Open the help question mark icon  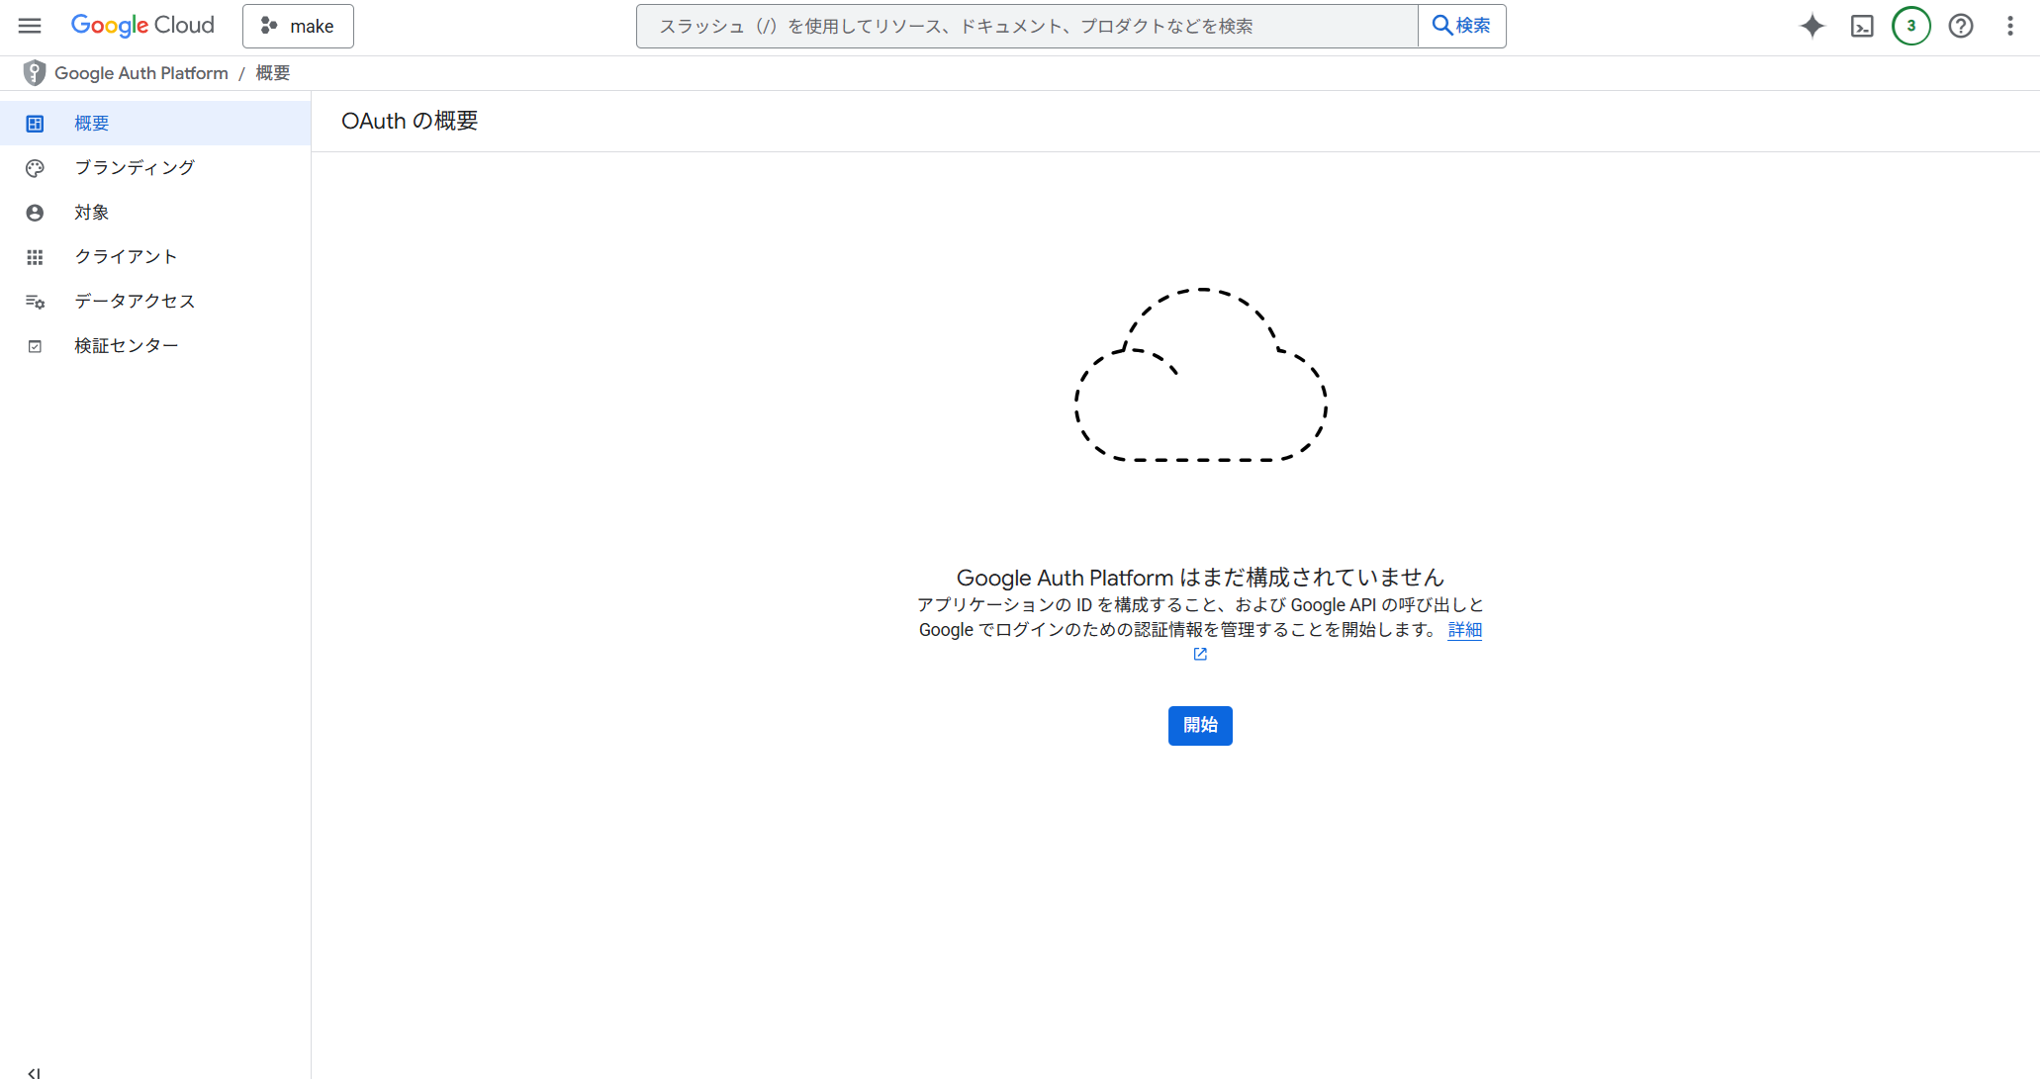(x=1961, y=26)
